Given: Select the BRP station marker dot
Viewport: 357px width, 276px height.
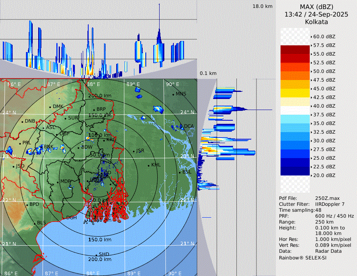Looking at the screenshot, I should [94, 110].
